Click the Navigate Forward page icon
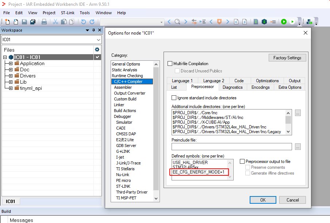 (x=245, y=21)
